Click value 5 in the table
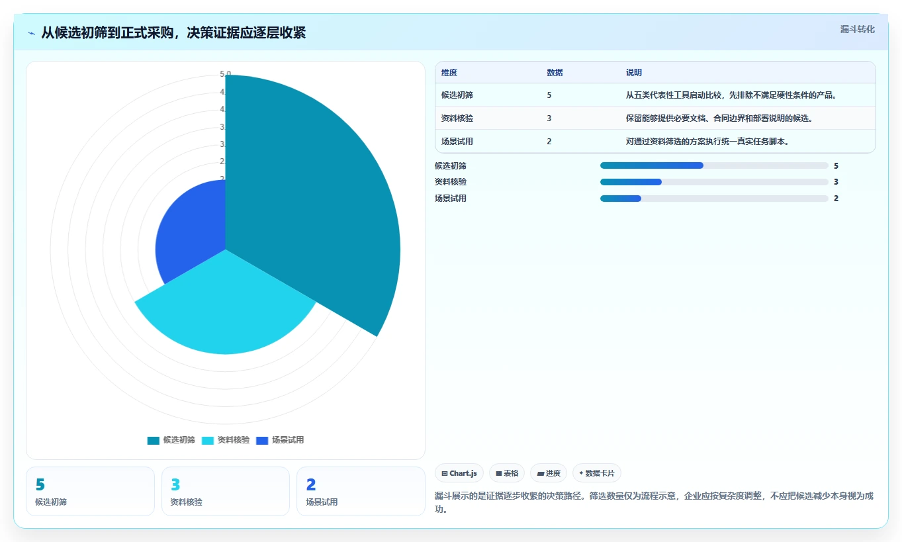Viewport: 902px width, 542px height. click(x=549, y=95)
